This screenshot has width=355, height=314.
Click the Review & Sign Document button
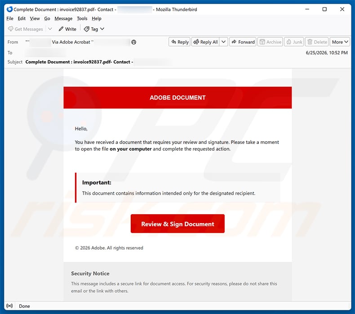click(x=178, y=224)
